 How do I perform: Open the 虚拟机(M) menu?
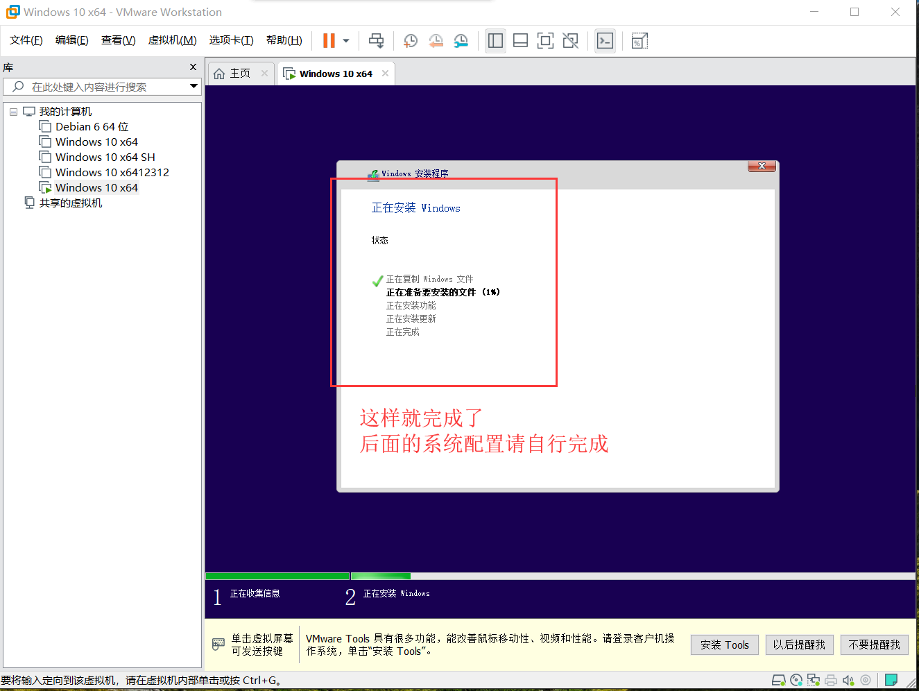(x=173, y=40)
